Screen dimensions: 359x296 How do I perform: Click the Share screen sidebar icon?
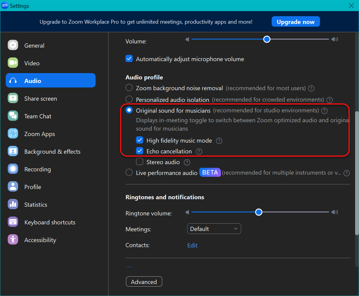(x=13, y=98)
